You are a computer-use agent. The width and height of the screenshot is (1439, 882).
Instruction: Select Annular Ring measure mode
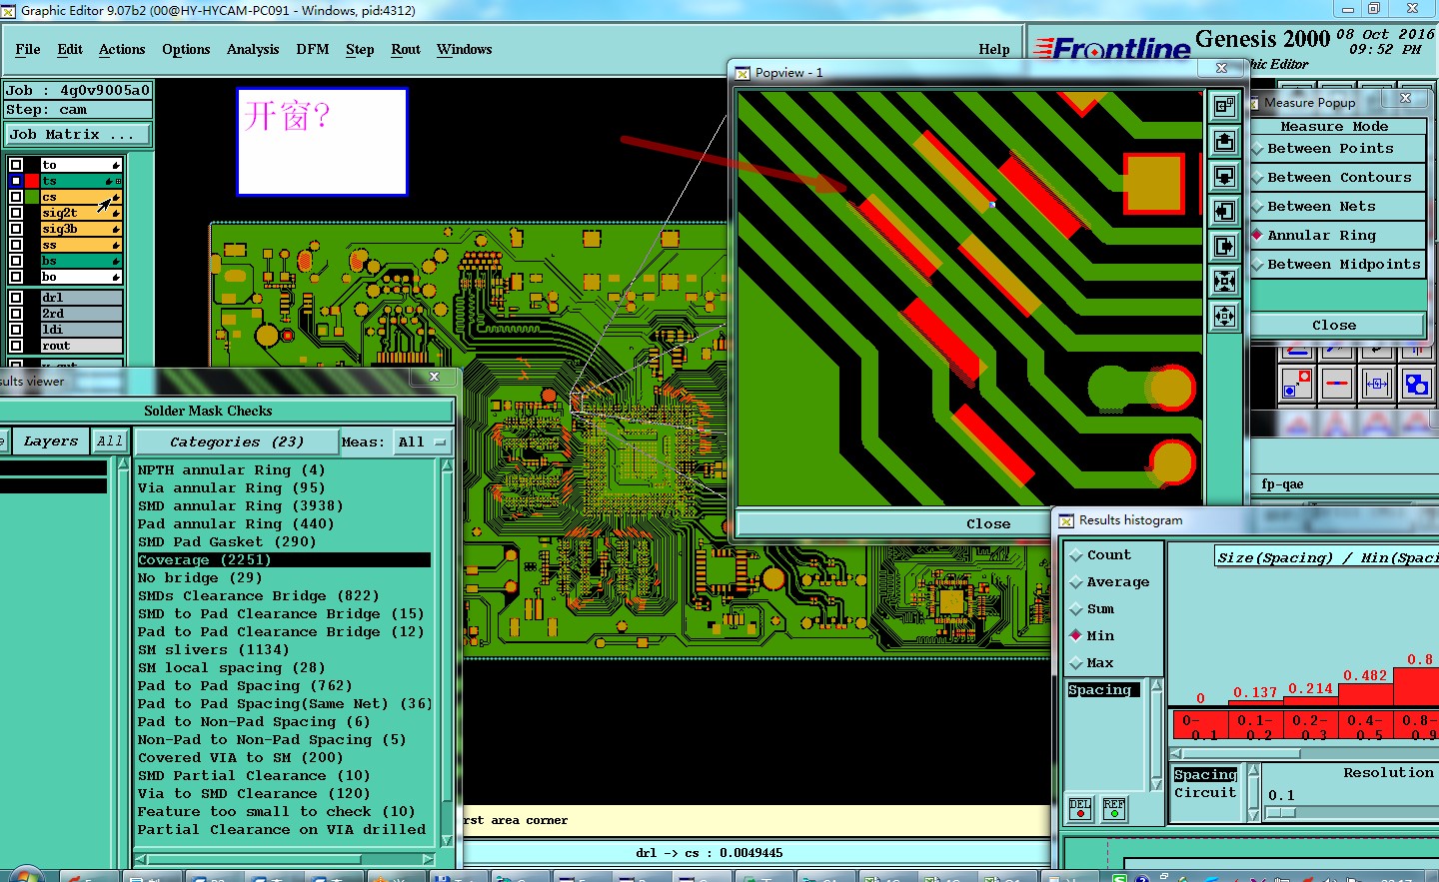point(1338,235)
